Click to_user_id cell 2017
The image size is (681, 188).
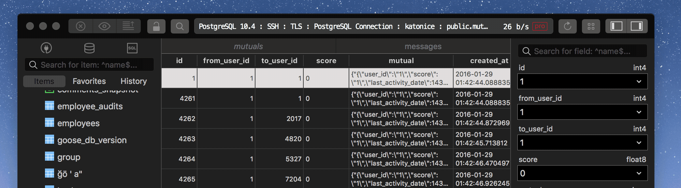pos(279,119)
